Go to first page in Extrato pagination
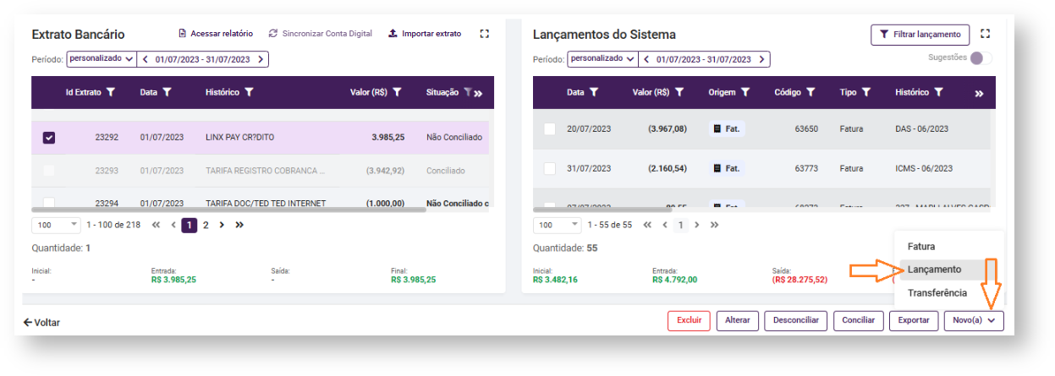 click(x=156, y=226)
